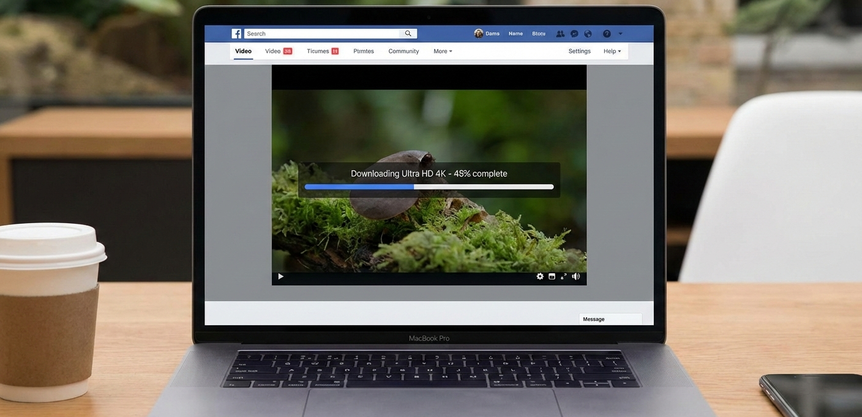The height and width of the screenshot is (417, 862).
Task: Click the search magnifier icon
Action: (x=407, y=33)
